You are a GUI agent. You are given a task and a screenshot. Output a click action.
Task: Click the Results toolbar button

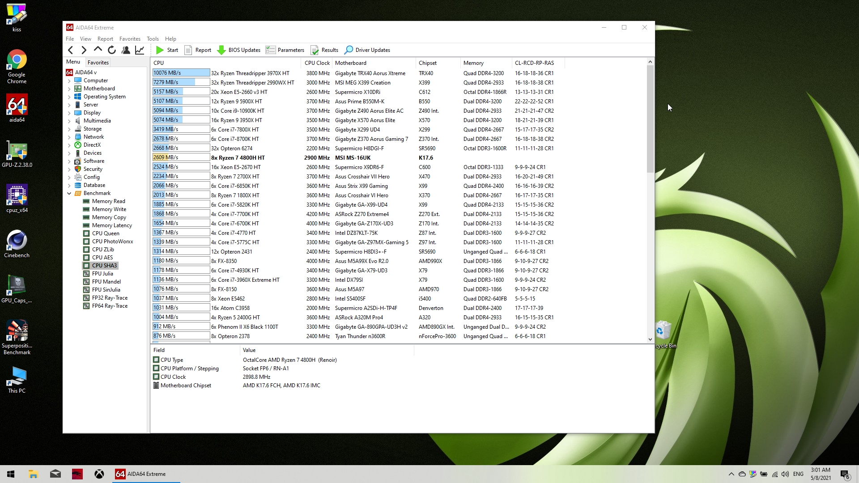(x=325, y=50)
